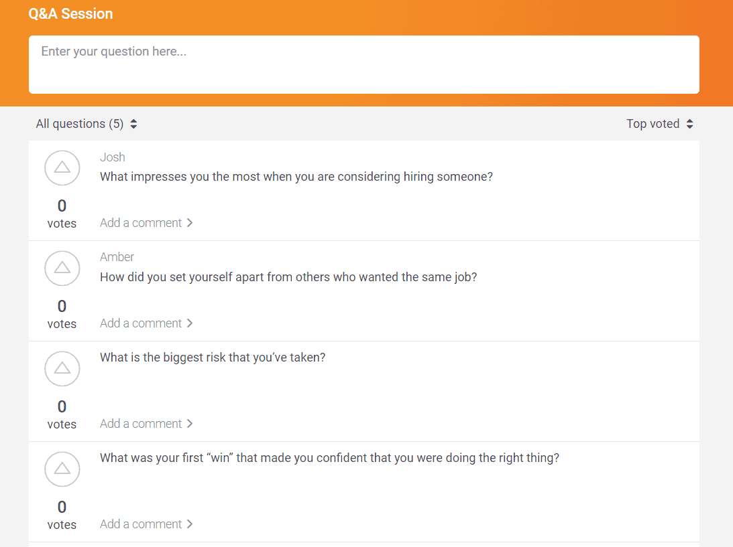Viewport: 733px width, 547px height.
Task: Open the All questions filter dropdown
Action: pyautogui.click(x=79, y=124)
